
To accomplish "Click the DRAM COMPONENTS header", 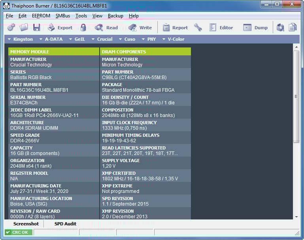I will pyautogui.click(x=145, y=52).
